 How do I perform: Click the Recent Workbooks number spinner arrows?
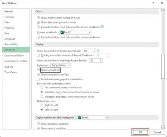click(x=94, y=51)
